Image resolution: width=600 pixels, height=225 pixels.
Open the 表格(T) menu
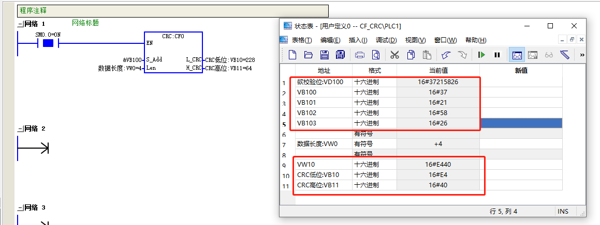pos(302,40)
